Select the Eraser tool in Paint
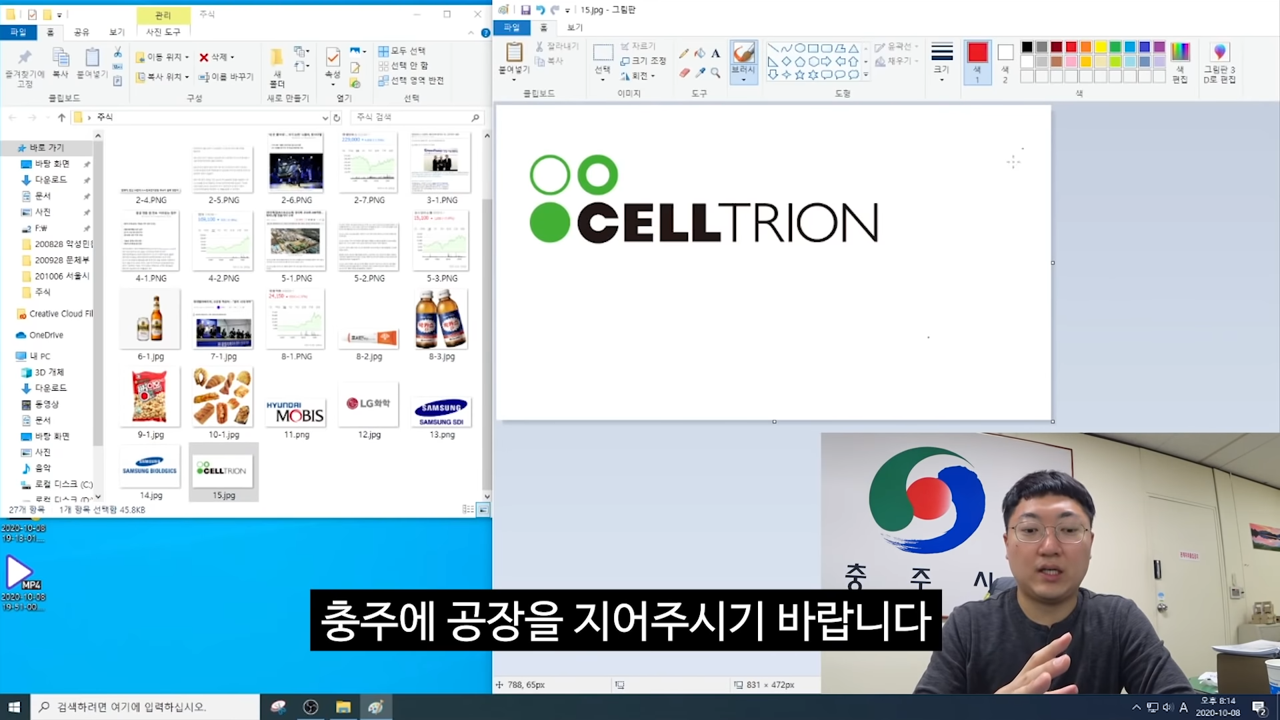This screenshot has height=720, width=1280. click(684, 73)
